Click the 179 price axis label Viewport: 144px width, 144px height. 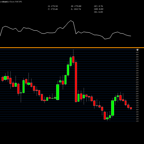click(x=137, y=107)
